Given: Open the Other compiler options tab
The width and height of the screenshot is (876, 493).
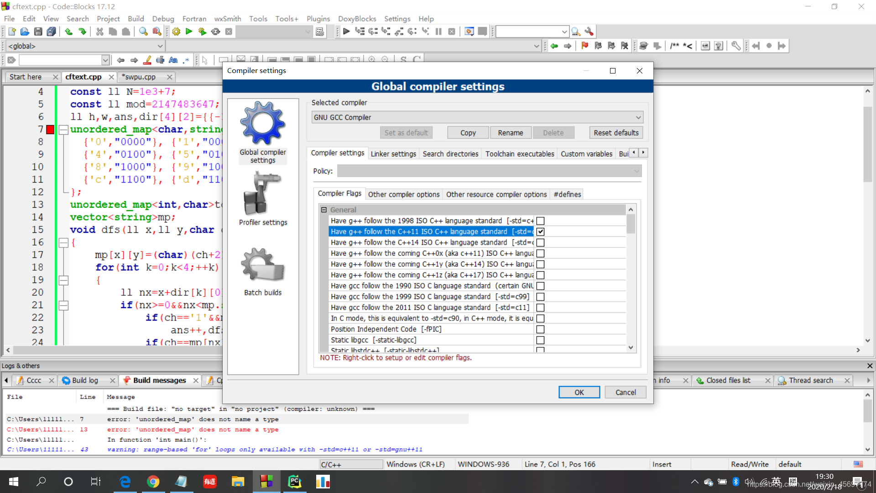Looking at the screenshot, I should (x=404, y=194).
